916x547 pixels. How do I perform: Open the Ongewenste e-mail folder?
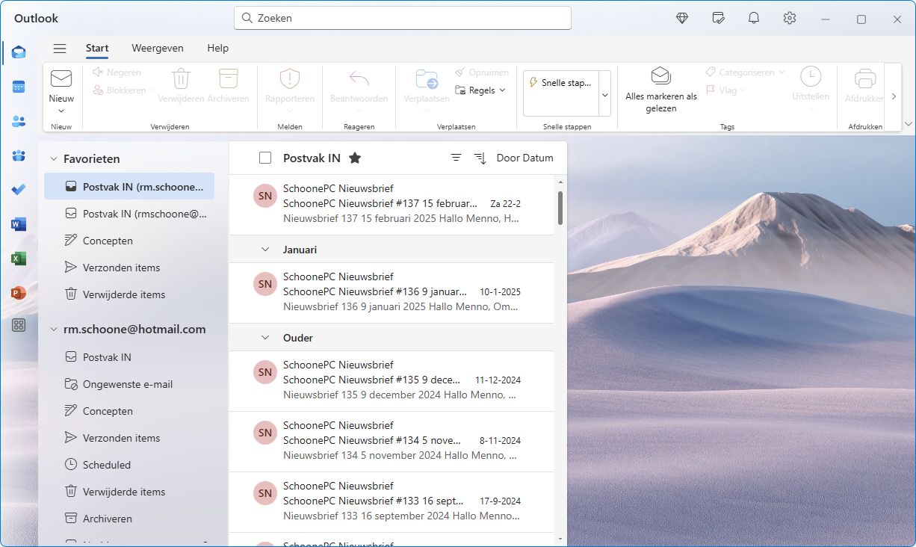[129, 384]
